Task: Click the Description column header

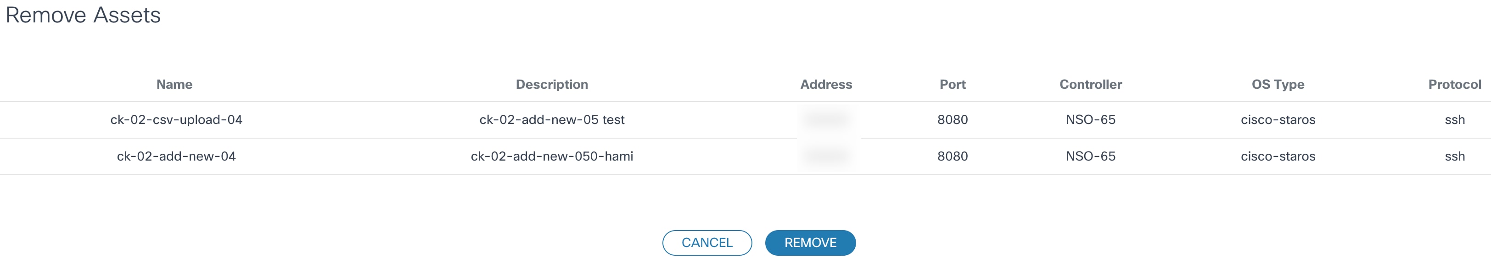Action: tap(552, 84)
